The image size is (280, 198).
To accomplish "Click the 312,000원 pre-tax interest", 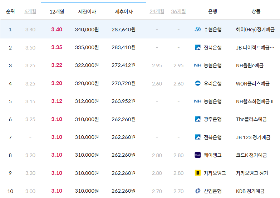I will pyautogui.click(x=87, y=101).
